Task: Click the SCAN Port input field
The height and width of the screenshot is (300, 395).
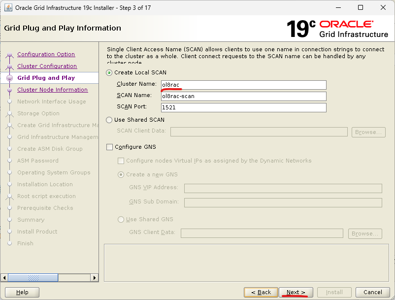Action: click(x=244, y=107)
